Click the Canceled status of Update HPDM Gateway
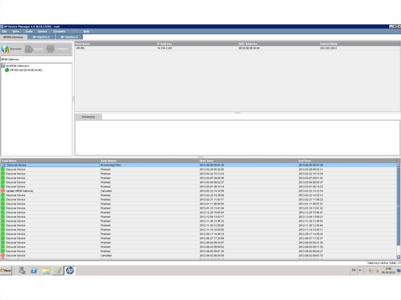The height and width of the screenshot is (300, 401). [106, 191]
